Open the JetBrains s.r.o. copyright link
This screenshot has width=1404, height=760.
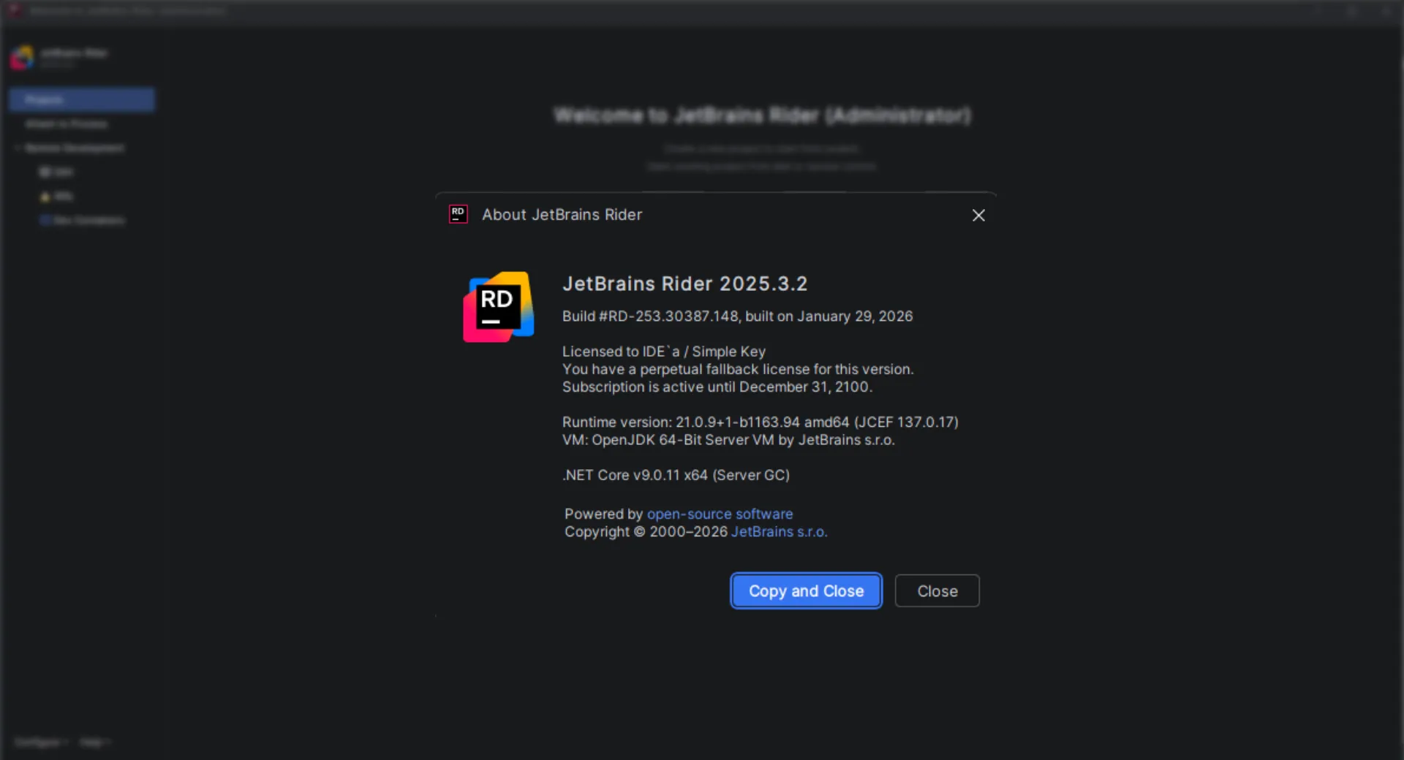[x=779, y=531]
